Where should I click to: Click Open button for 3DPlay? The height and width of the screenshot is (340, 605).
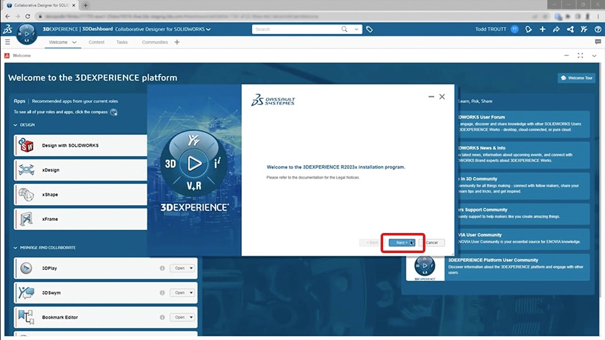pos(180,268)
